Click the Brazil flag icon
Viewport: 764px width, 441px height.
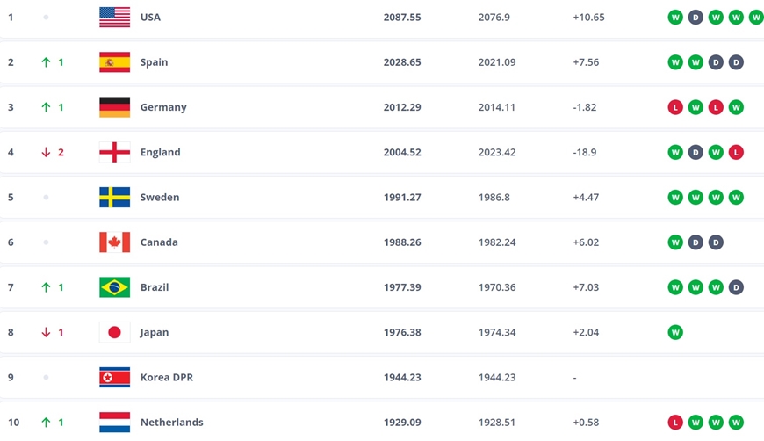click(114, 287)
